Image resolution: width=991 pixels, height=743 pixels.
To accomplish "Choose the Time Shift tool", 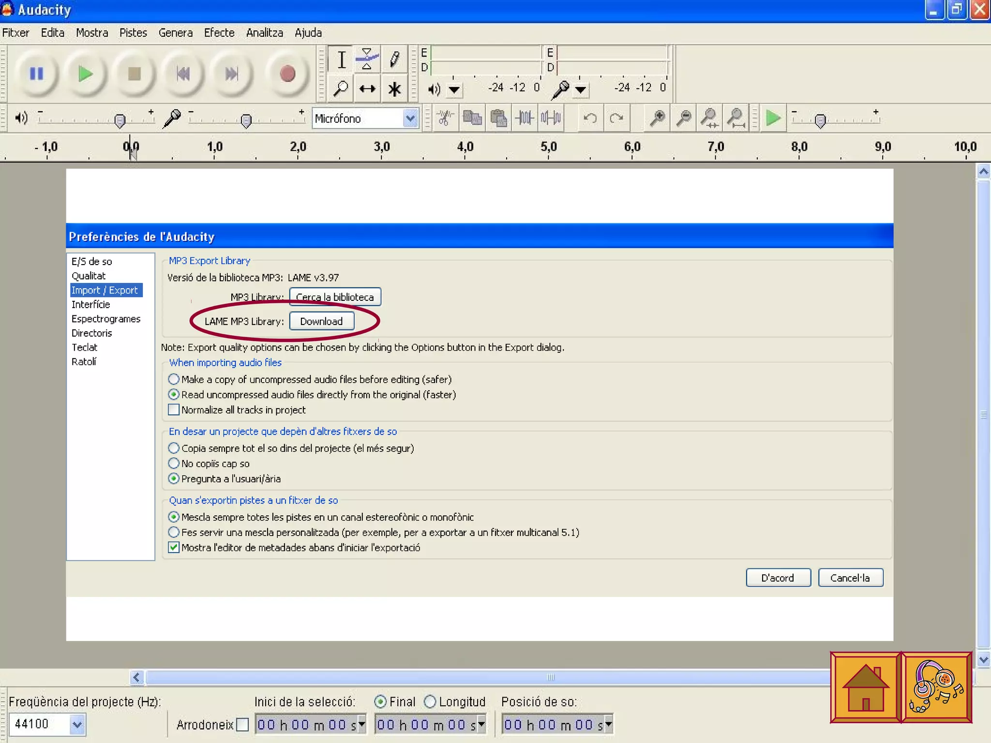I will point(367,89).
